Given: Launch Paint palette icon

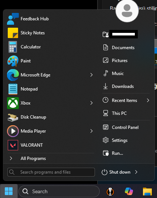Looking at the screenshot, I should click(13, 61).
